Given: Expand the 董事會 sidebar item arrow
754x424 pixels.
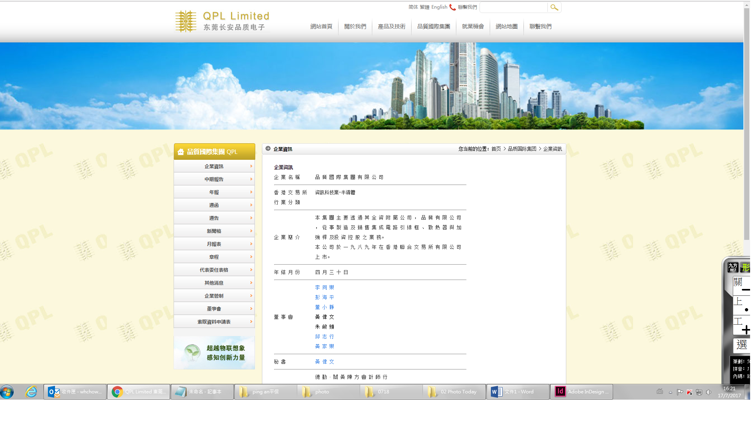Looking at the screenshot, I should (x=251, y=309).
